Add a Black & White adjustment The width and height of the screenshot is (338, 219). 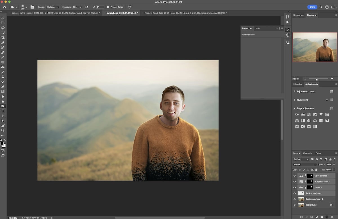click(x=303, y=120)
